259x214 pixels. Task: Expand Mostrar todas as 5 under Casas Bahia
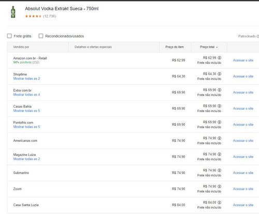(26, 111)
